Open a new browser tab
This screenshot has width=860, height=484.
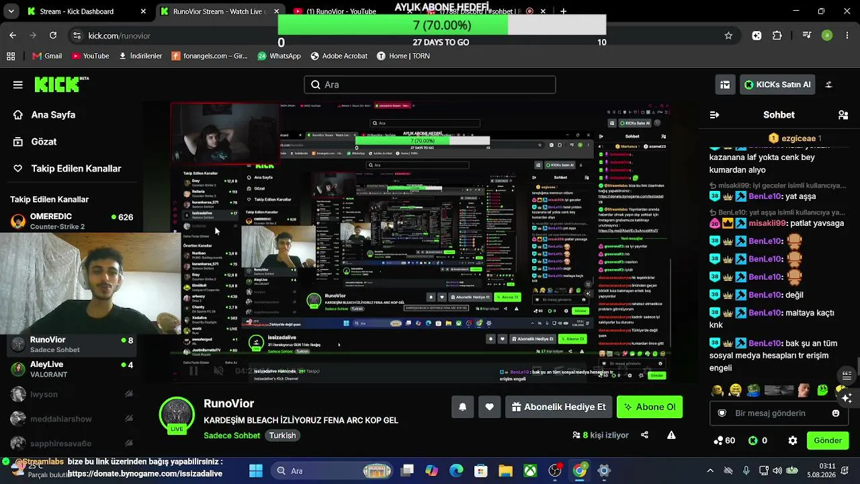tap(563, 11)
